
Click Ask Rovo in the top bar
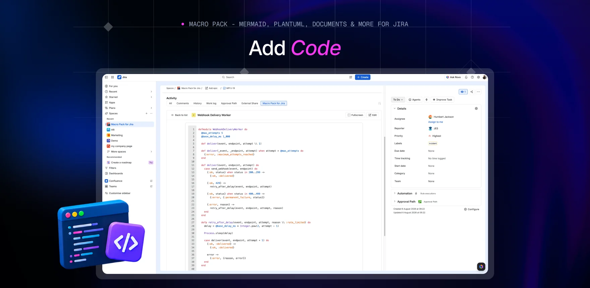click(454, 77)
